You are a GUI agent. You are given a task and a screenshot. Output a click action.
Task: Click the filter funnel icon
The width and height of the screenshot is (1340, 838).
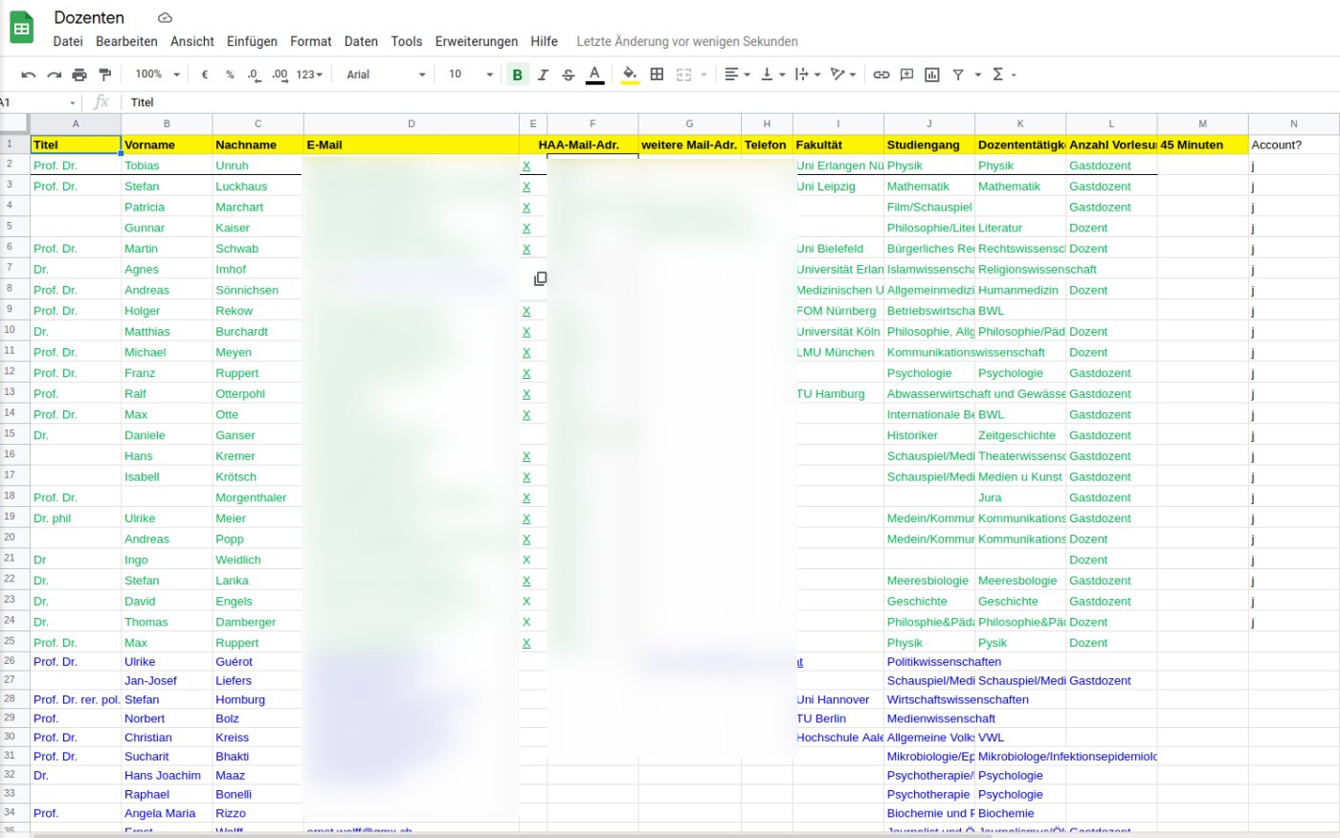[x=958, y=75]
